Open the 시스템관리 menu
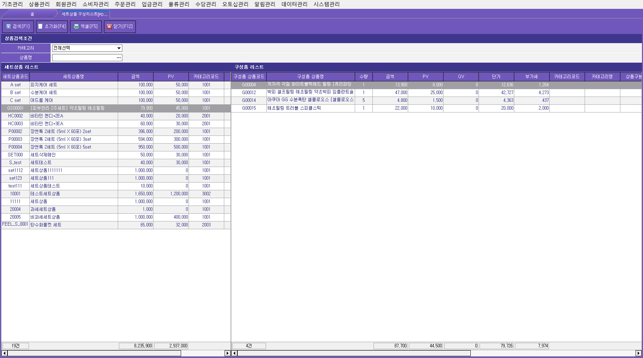Viewport: 643px width, 358px height. tap(326, 4)
